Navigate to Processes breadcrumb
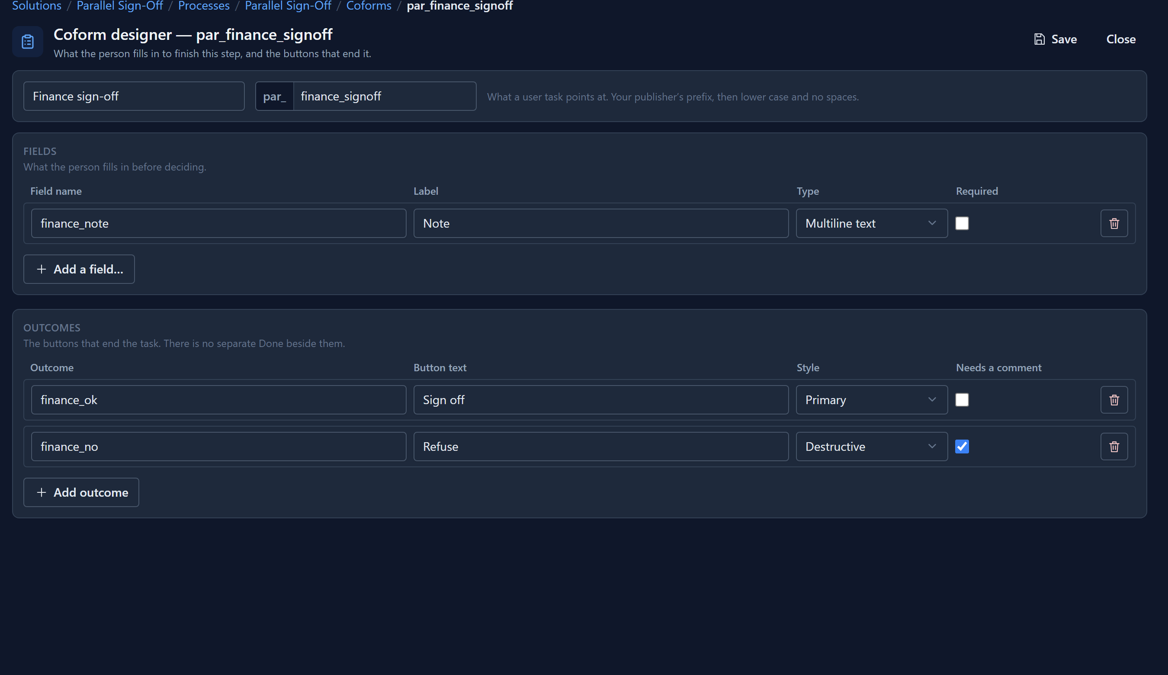 click(x=204, y=6)
